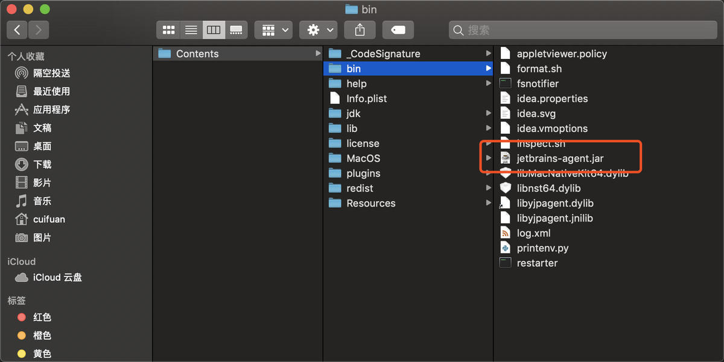Open Recents (最近使用) in sidebar
Image resolution: width=724 pixels, height=362 pixels.
point(43,92)
